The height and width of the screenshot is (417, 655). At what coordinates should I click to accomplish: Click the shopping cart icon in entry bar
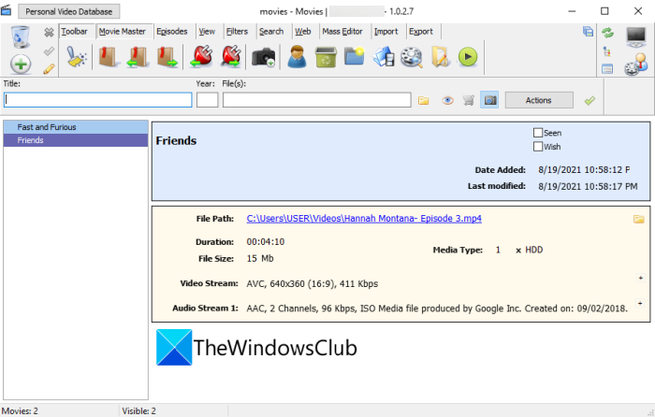(x=469, y=100)
